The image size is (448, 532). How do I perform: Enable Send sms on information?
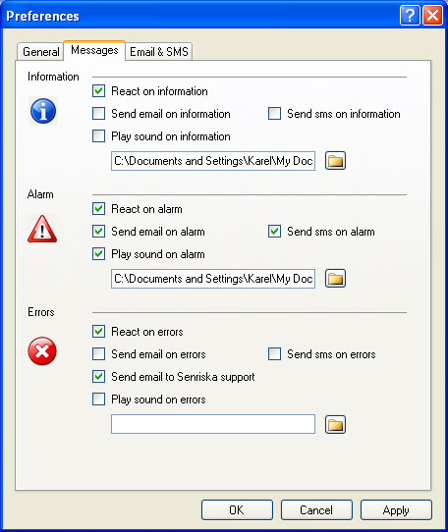coord(274,114)
